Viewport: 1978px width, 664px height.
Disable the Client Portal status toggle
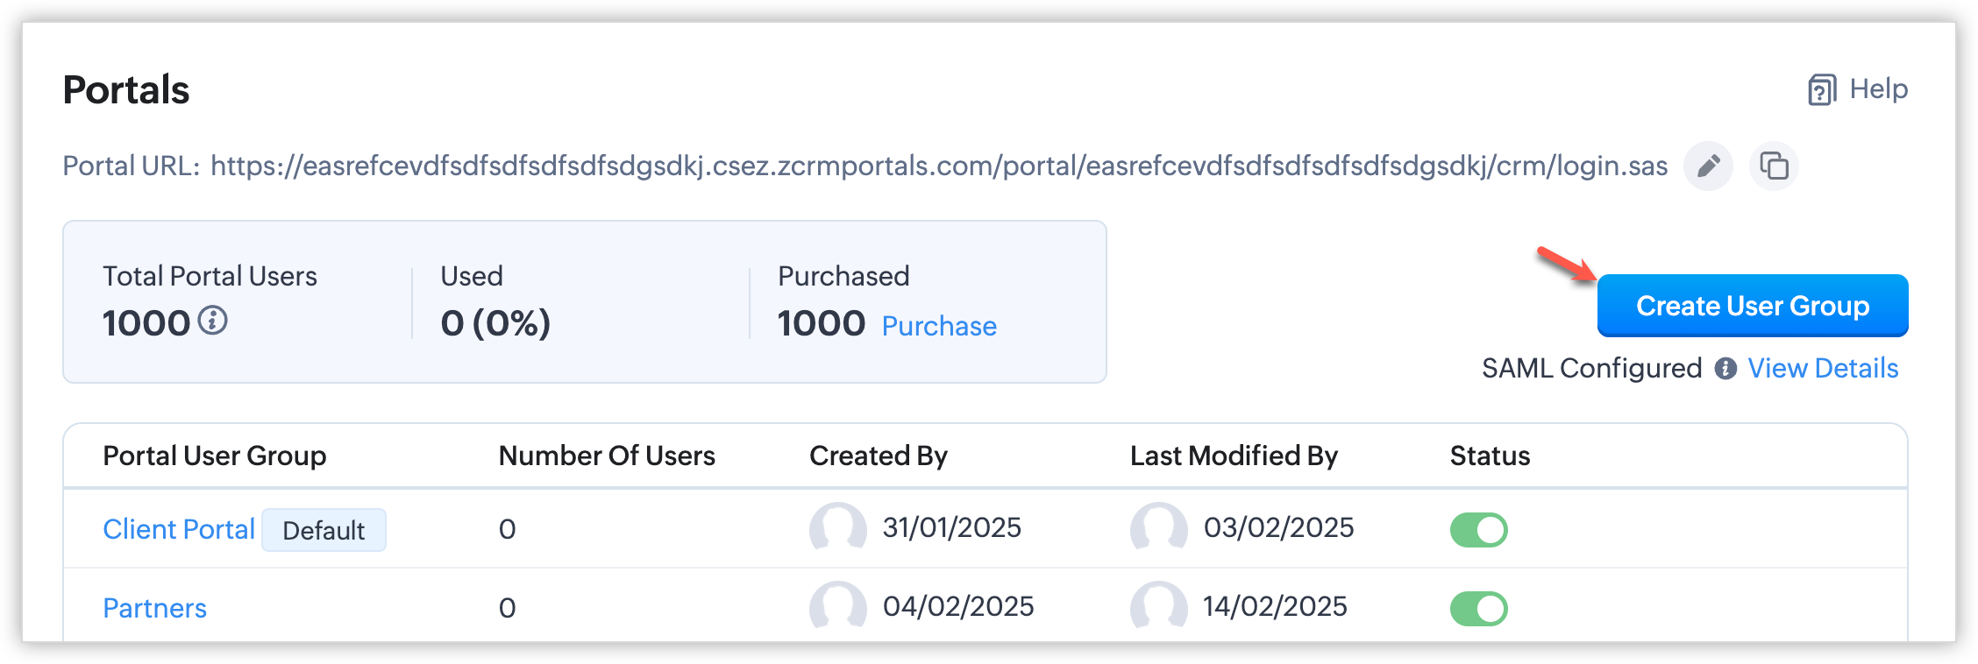(x=1478, y=530)
